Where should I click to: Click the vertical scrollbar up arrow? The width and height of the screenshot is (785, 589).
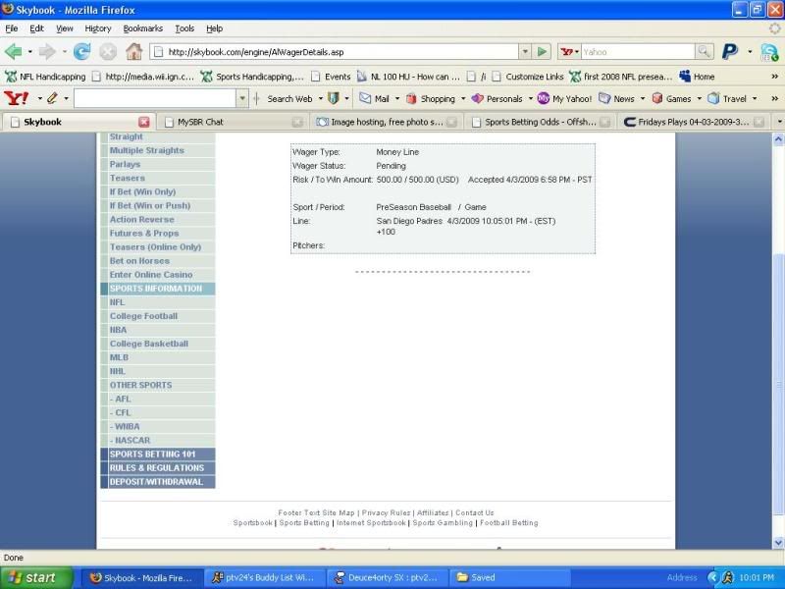click(778, 138)
